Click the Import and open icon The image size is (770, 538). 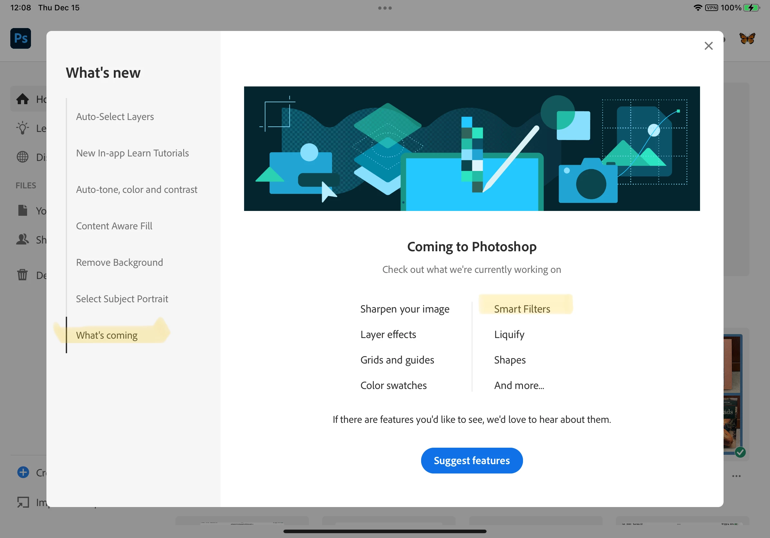(x=23, y=502)
